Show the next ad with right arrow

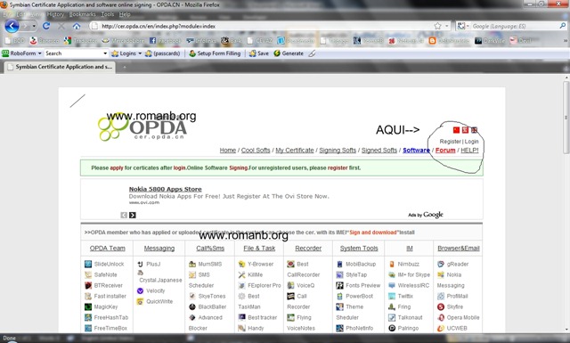(x=133, y=215)
